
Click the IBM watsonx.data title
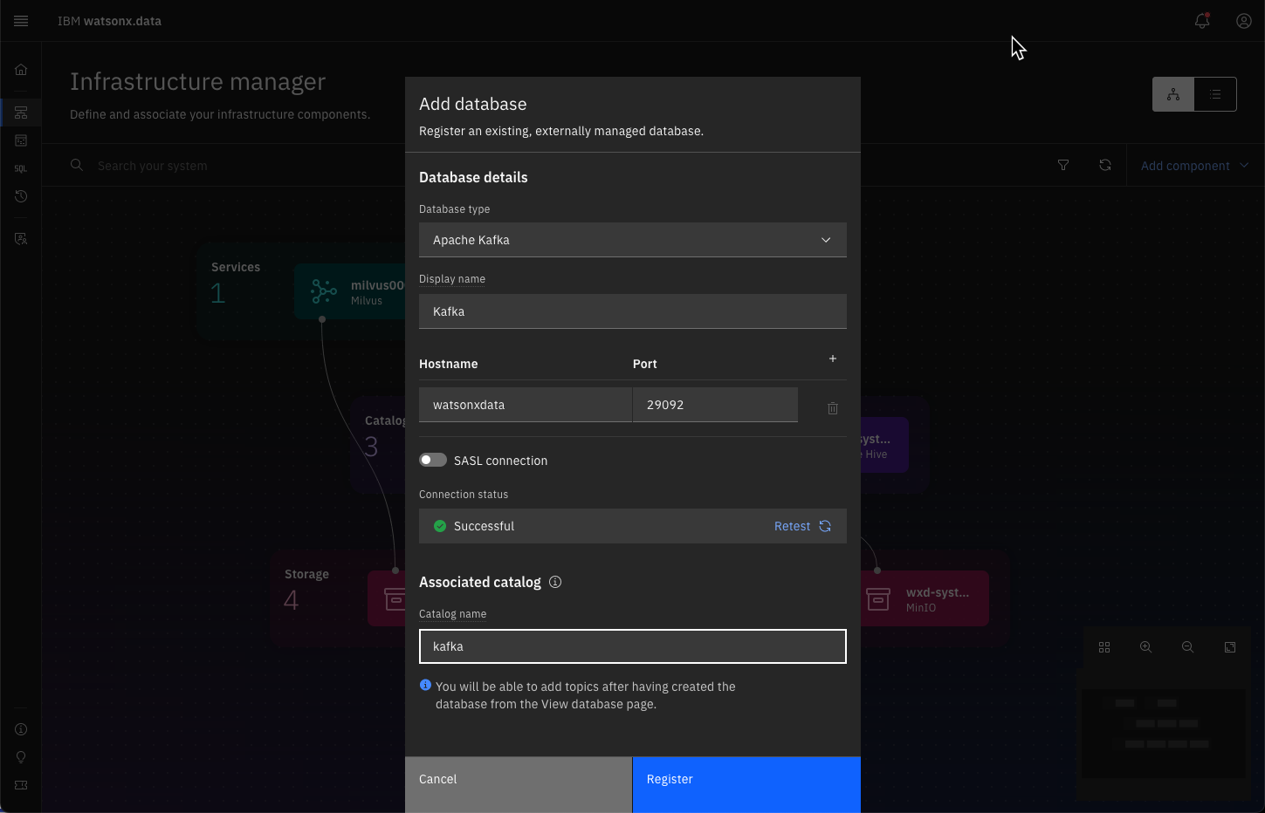coord(109,21)
